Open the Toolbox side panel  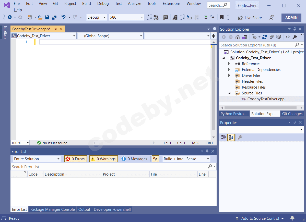coord(5,32)
